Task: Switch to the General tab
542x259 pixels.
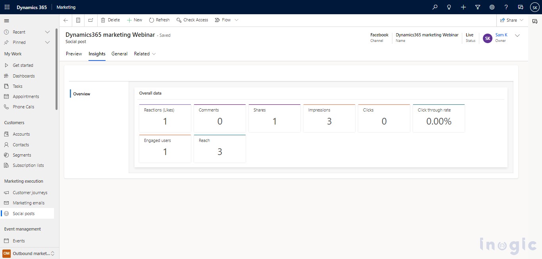Action: [119, 54]
